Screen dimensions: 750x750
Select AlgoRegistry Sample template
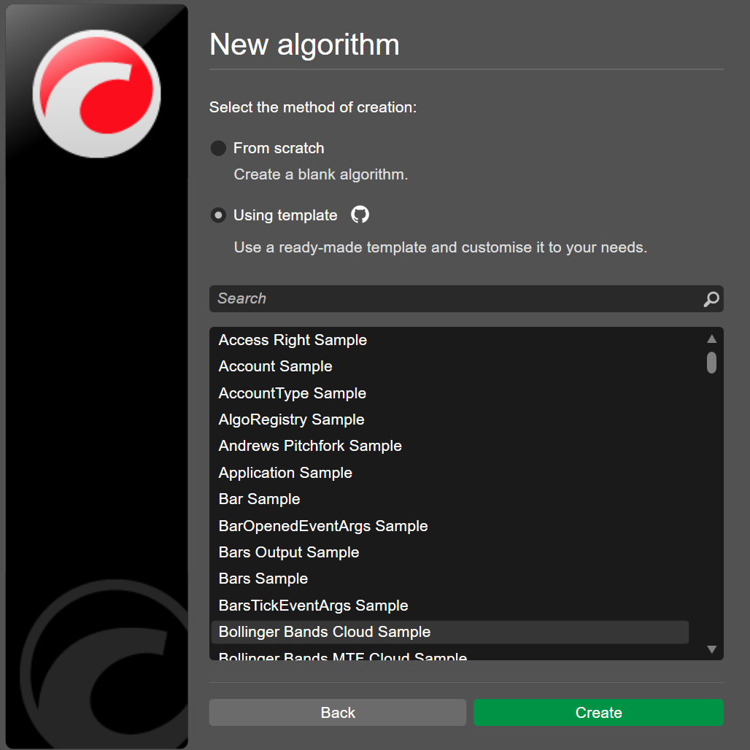pos(291,420)
